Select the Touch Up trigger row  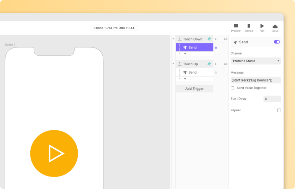tap(194, 64)
